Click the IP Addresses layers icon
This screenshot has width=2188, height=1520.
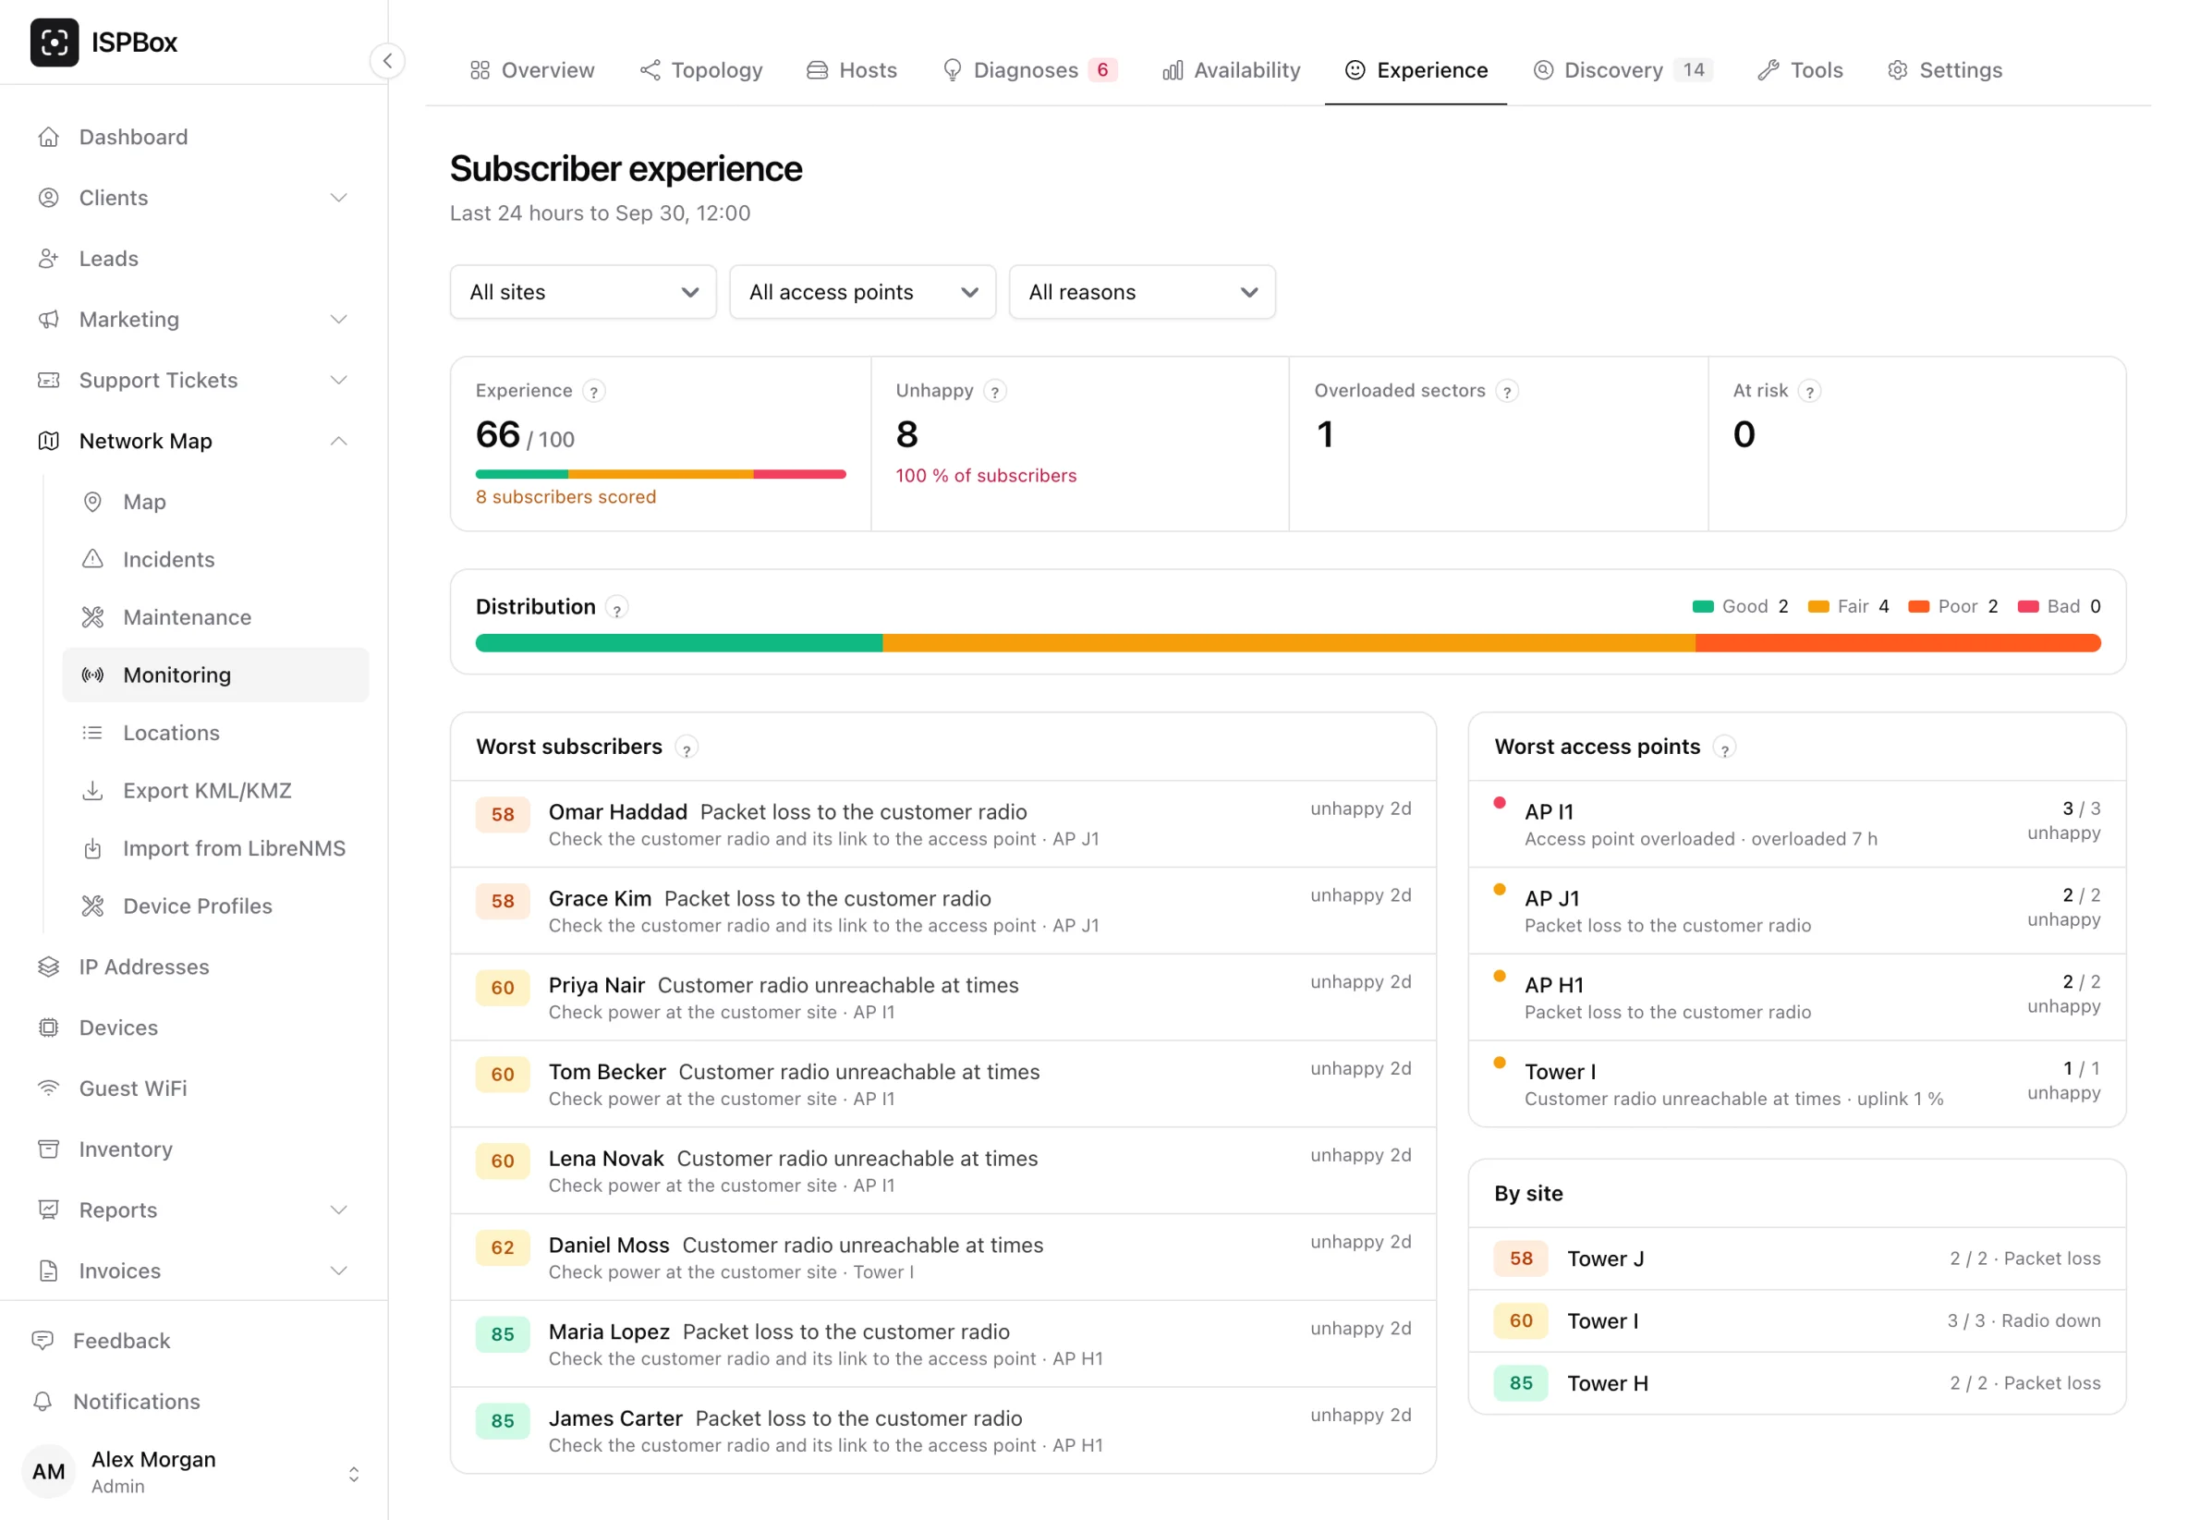49,967
